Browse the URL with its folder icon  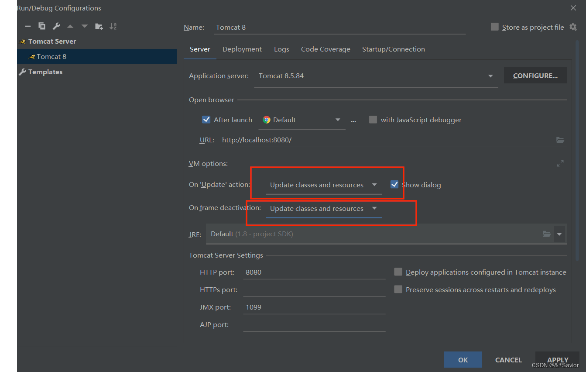click(x=560, y=140)
